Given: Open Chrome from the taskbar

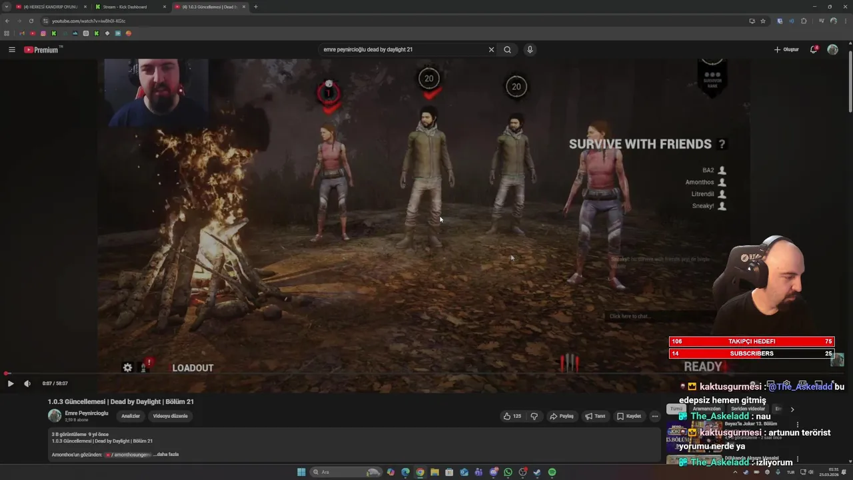Looking at the screenshot, I should pyautogui.click(x=420, y=472).
